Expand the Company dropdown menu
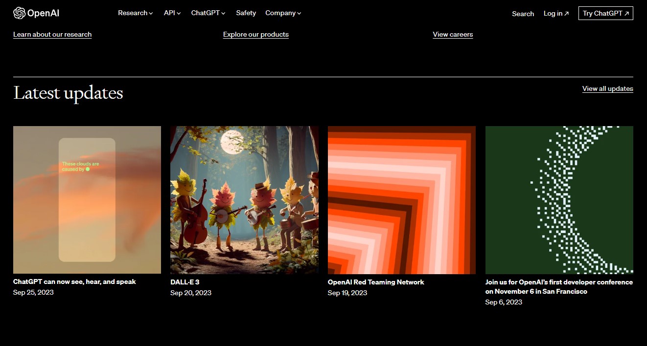Image resolution: width=647 pixels, height=346 pixels. pos(283,13)
